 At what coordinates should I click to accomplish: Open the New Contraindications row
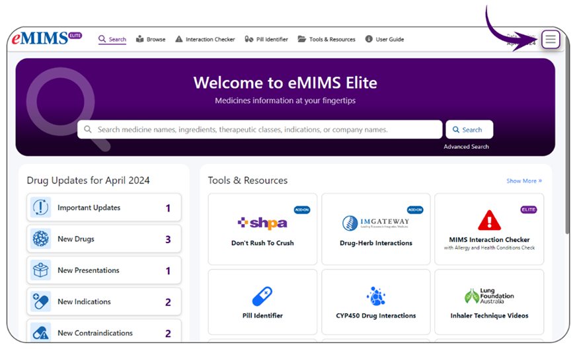104,331
